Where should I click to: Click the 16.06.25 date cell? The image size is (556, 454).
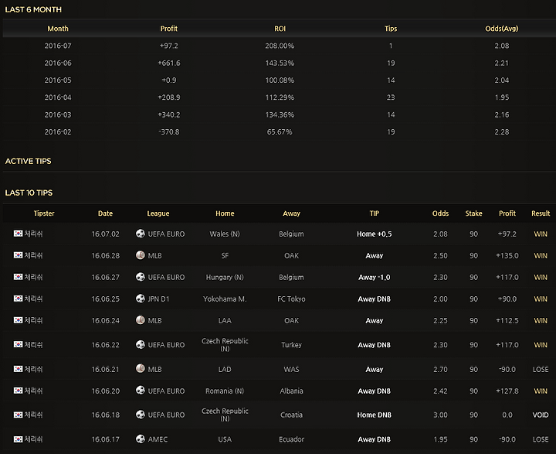(x=105, y=299)
